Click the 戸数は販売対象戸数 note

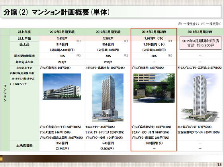pos(22,73)
